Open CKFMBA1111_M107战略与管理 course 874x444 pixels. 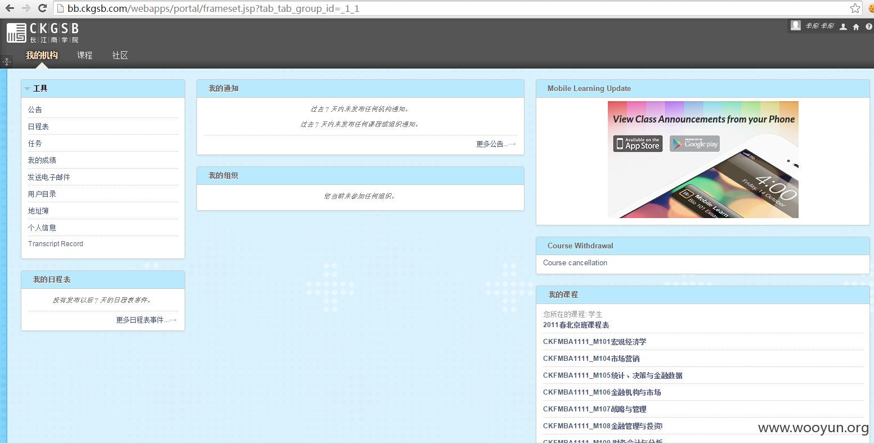[594, 409]
